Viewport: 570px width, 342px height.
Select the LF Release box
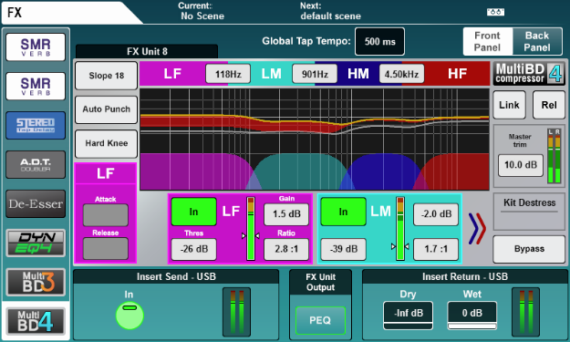106,249
